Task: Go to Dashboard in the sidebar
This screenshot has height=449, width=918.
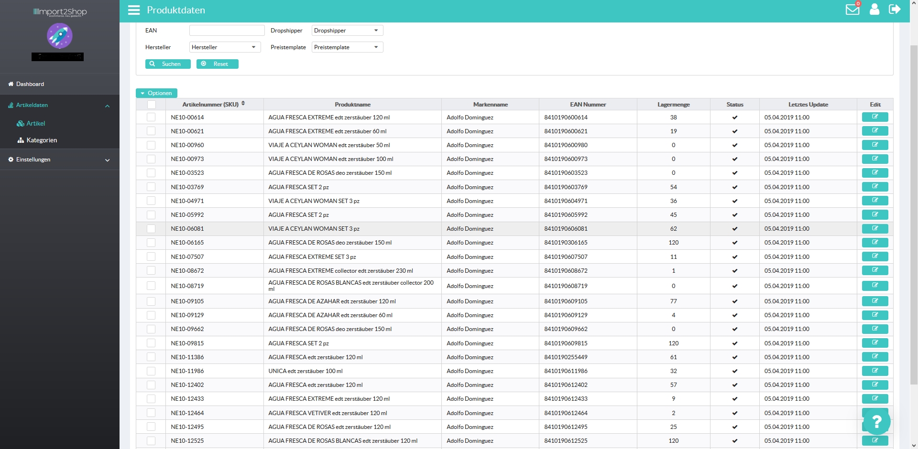Action: pos(30,84)
